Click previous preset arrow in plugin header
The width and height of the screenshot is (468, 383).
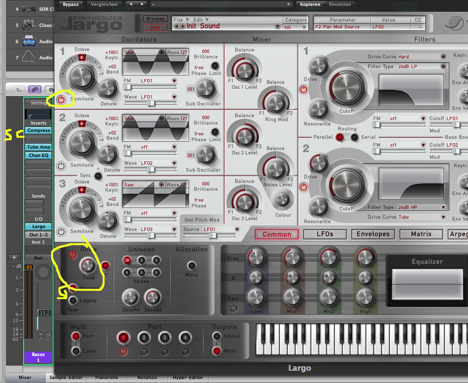click(x=130, y=4)
